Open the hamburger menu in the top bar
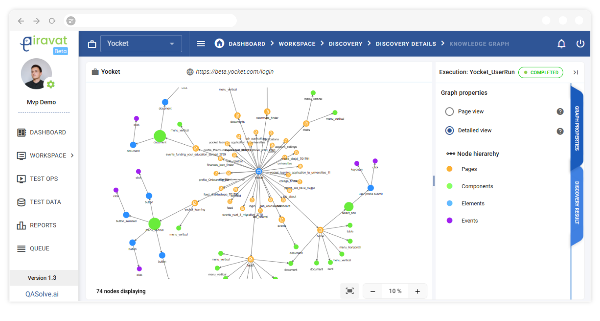 [x=201, y=43]
